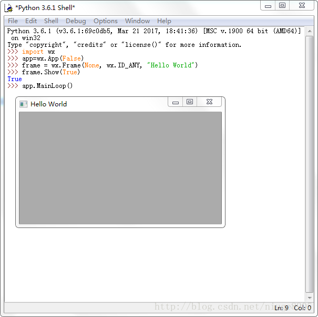
Task: Close the Python 3.6.1 Shell window
Action: (302, 6)
